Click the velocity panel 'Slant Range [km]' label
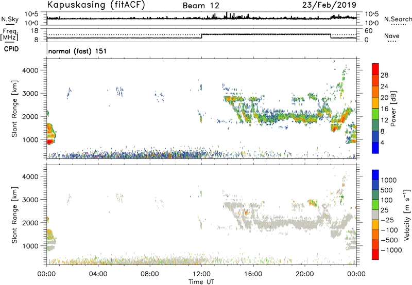 click(14, 215)
